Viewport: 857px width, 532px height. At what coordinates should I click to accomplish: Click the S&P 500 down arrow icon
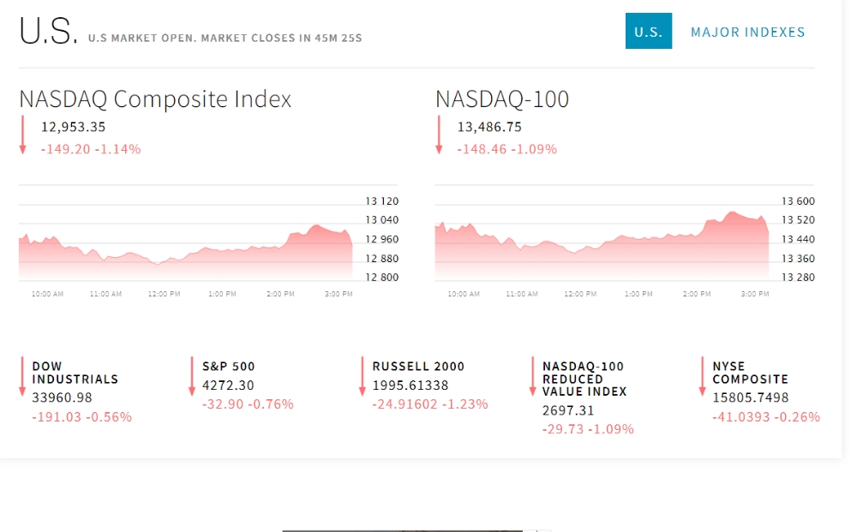point(192,376)
